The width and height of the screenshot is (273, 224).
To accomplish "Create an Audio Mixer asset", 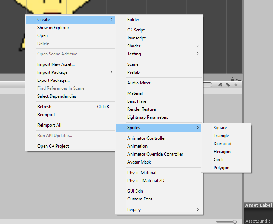I will pos(159,83).
